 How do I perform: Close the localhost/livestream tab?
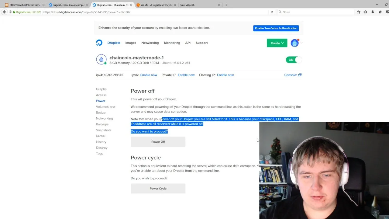pos(43,5)
